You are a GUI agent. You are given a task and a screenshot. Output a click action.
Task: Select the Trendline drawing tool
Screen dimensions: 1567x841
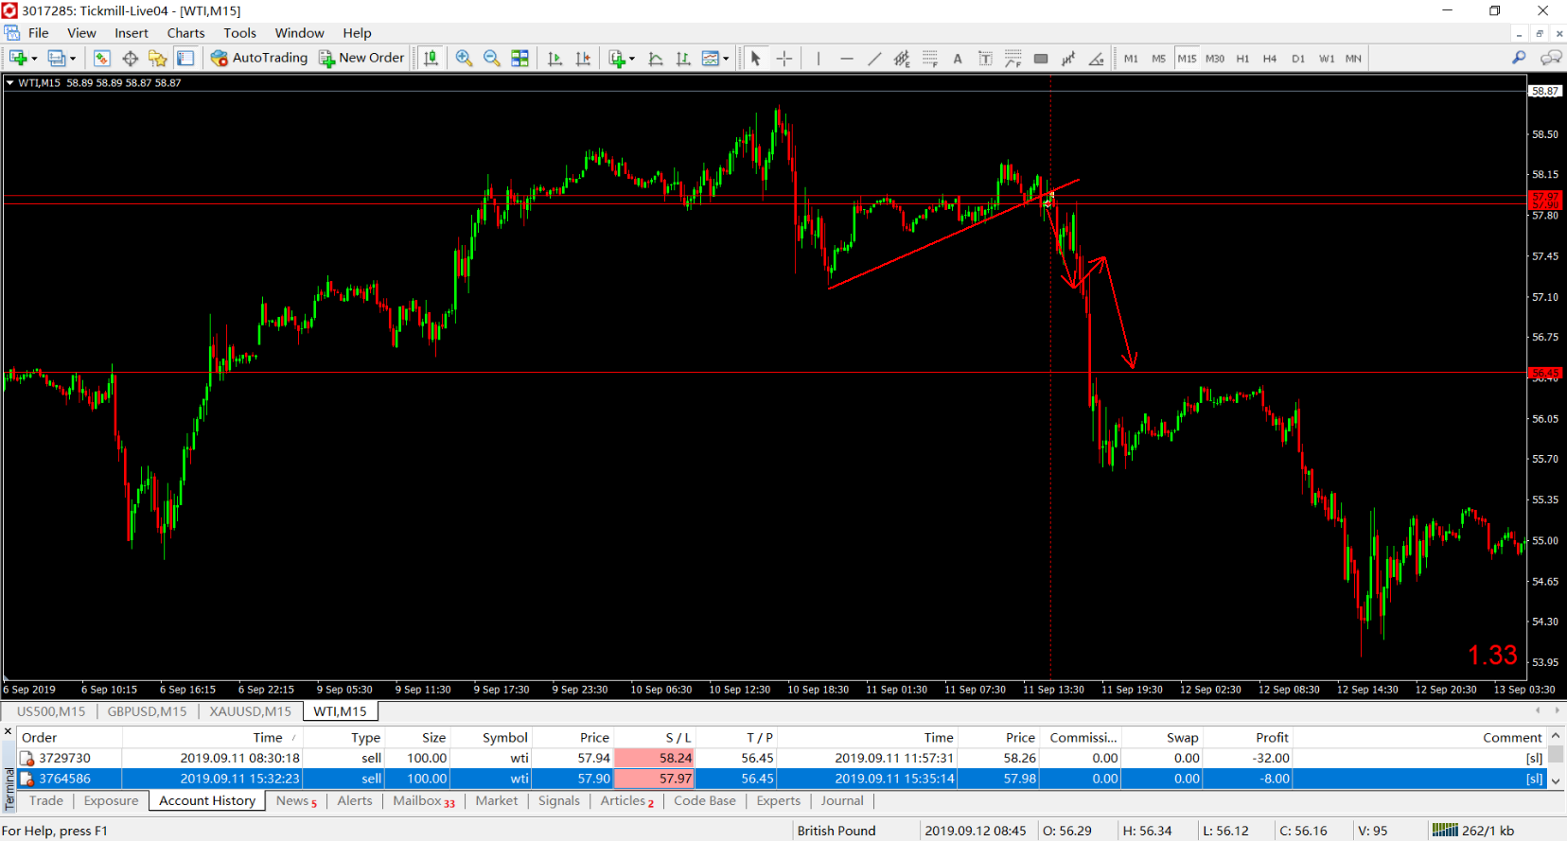[x=874, y=59]
